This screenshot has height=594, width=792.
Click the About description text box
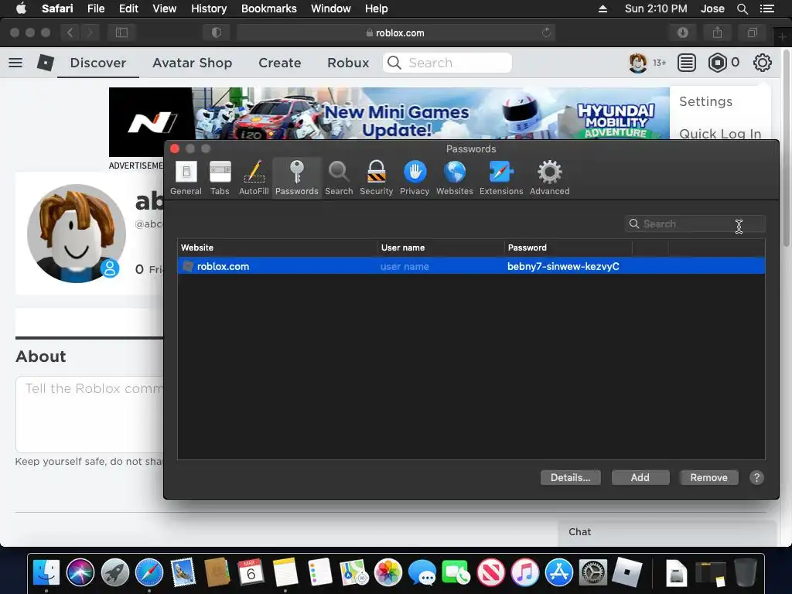(x=90, y=415)
